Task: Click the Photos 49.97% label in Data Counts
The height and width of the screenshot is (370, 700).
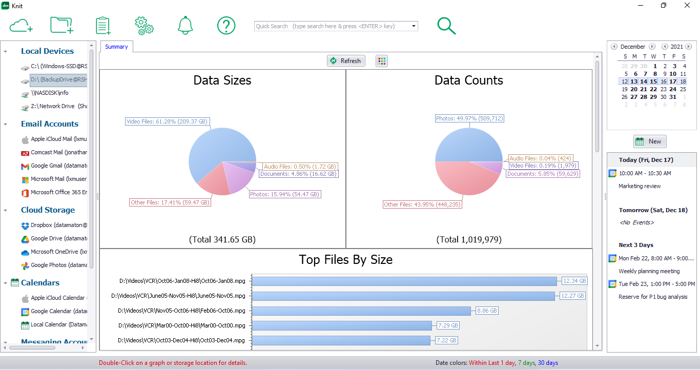Action: click(469, 118)
